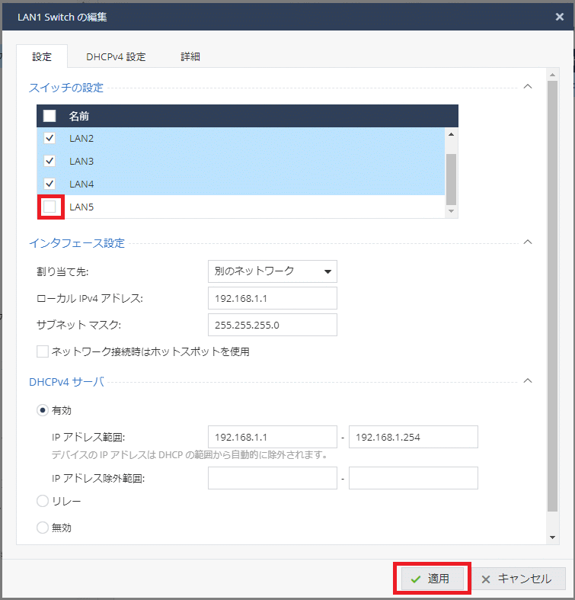Click the キャンセル button
This screenshot has width=575, height=600.
coord(518,579)
